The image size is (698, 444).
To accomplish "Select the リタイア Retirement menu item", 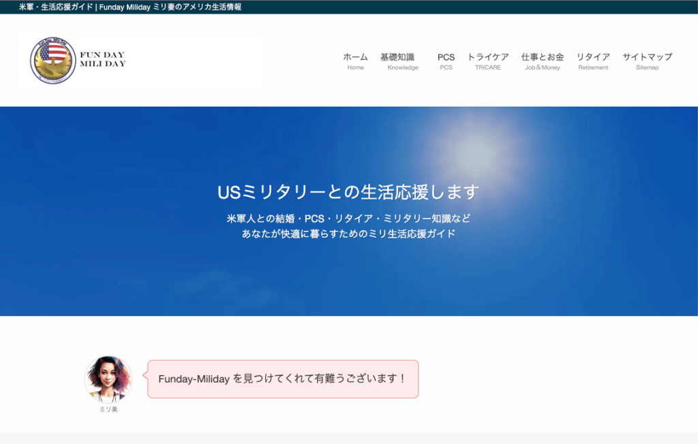I will [x=593, y=61].
